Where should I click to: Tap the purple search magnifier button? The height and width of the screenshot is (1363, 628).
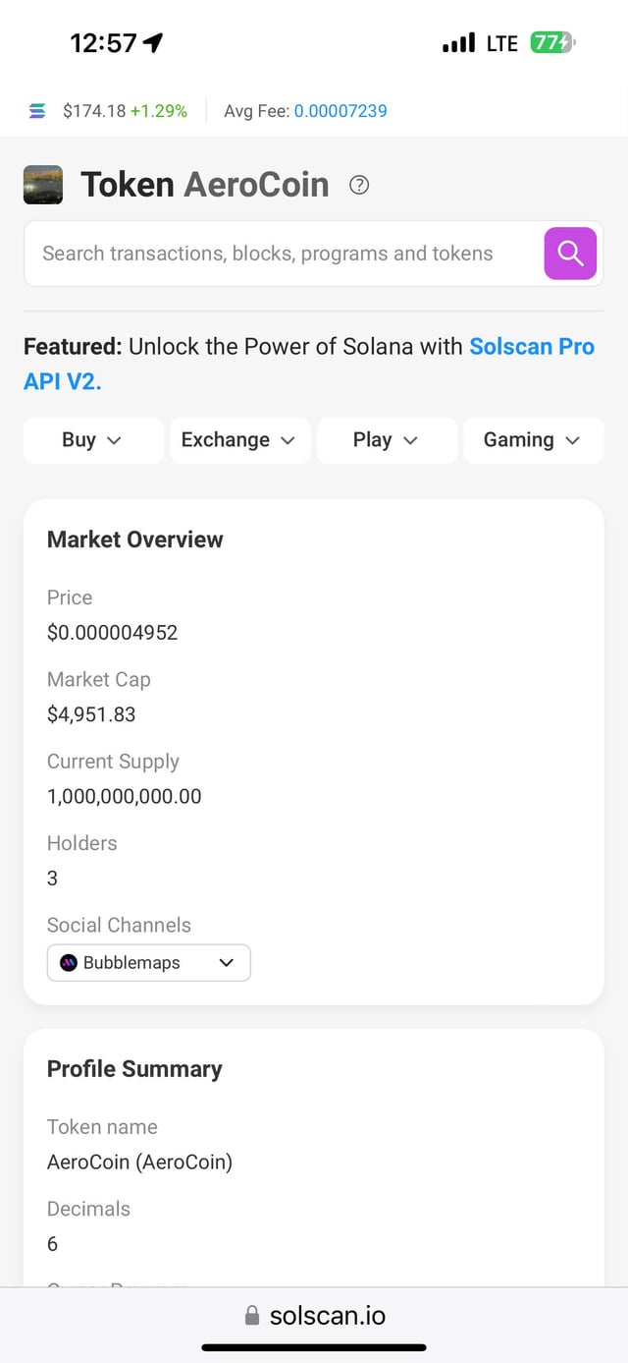(x=570, y=254)
